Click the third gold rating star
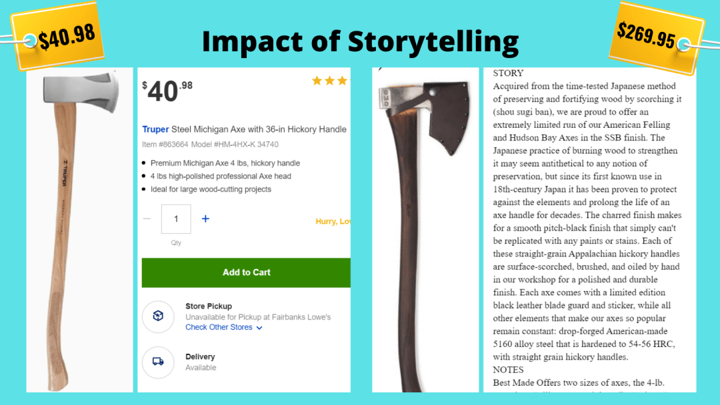Viewport: 720px width, 405px height. 343,81
